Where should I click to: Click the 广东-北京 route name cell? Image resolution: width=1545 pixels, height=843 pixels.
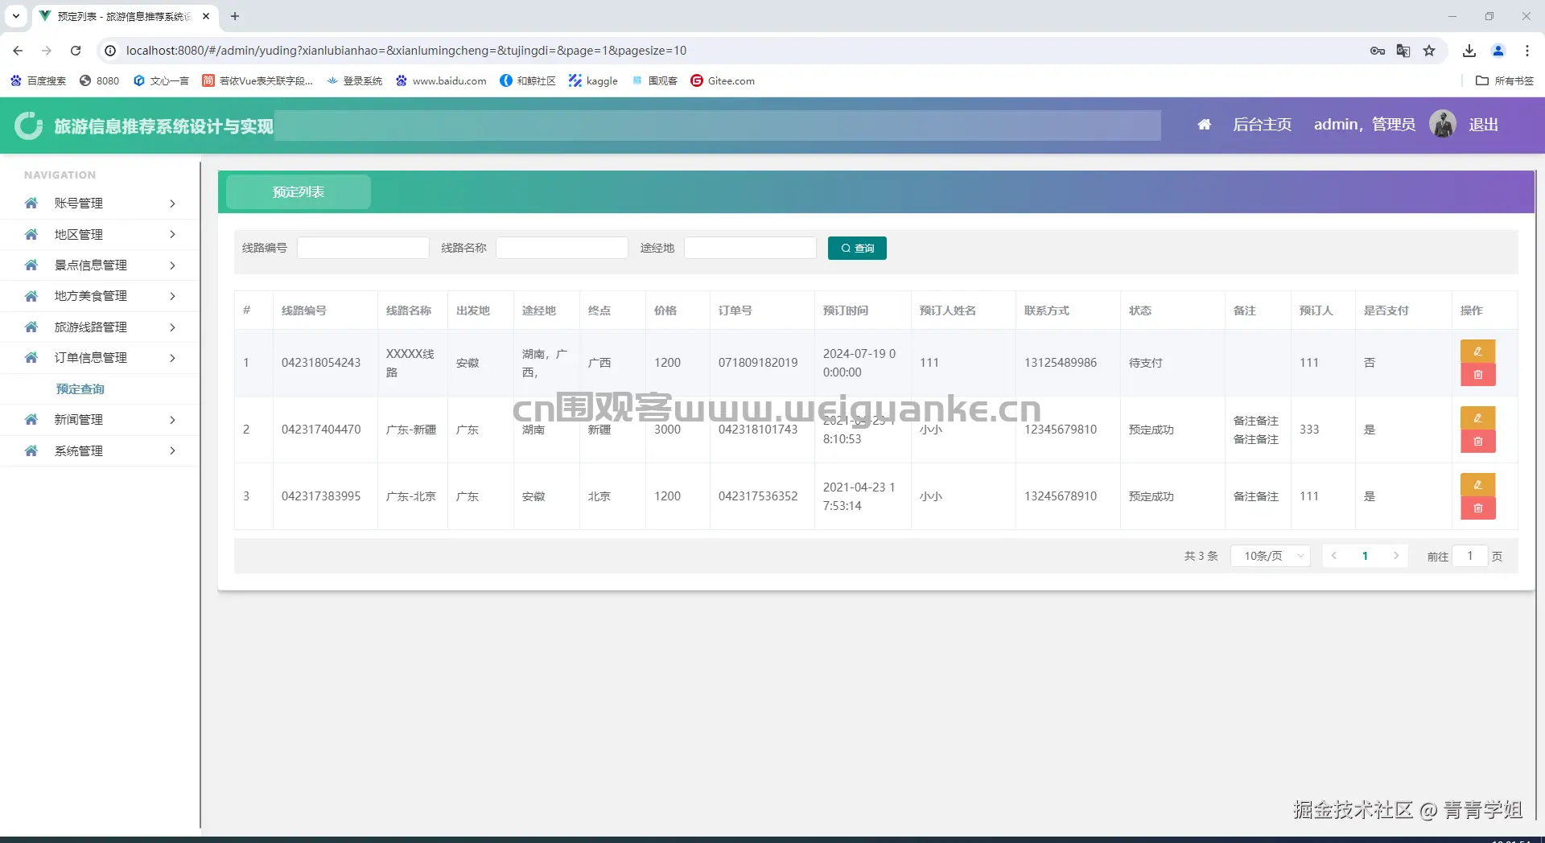click(x=411, y=496)
